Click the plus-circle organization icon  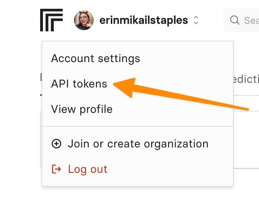point(56,144)
